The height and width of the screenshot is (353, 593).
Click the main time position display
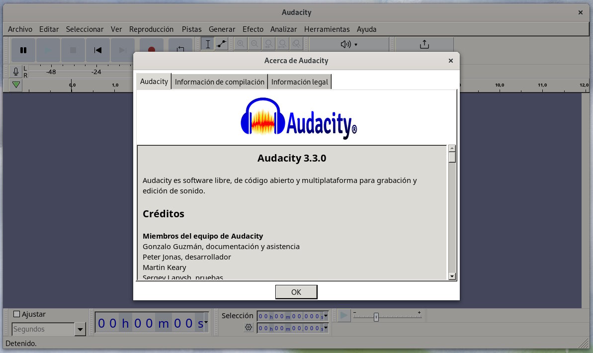point(152,323)
